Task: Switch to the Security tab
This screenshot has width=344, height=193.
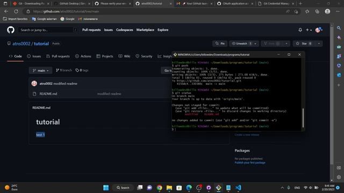Action: (x=144, y=56)
